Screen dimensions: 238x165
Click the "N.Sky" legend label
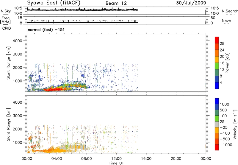coord(6,11)
